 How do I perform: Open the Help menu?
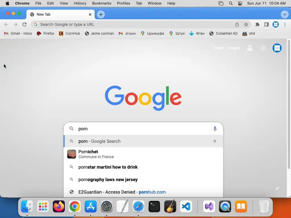[x=171, y=3]
